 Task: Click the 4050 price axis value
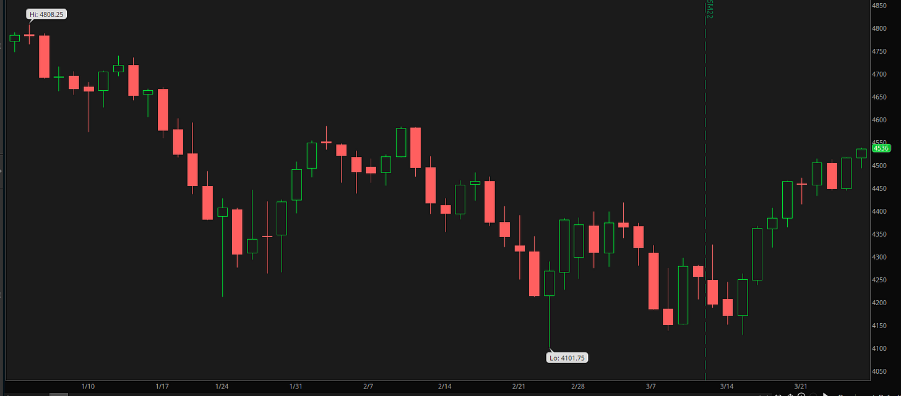[x=880, y=371]
